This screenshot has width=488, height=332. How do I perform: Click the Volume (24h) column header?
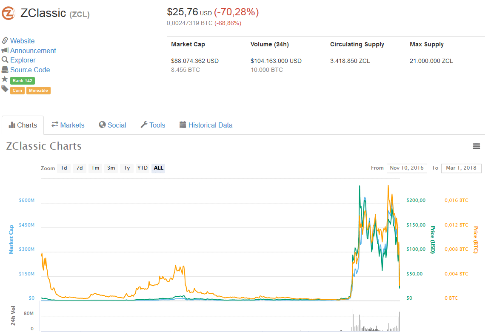[x=269, y=44]
